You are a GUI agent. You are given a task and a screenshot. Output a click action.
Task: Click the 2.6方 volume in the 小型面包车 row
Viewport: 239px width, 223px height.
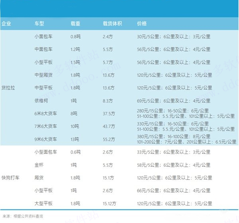(x=108, y=152)
